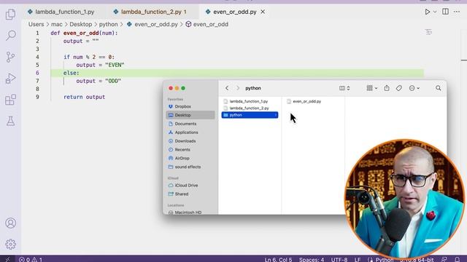
Task: Open the Finder action ellipsis menu
Action: point(414,88)
